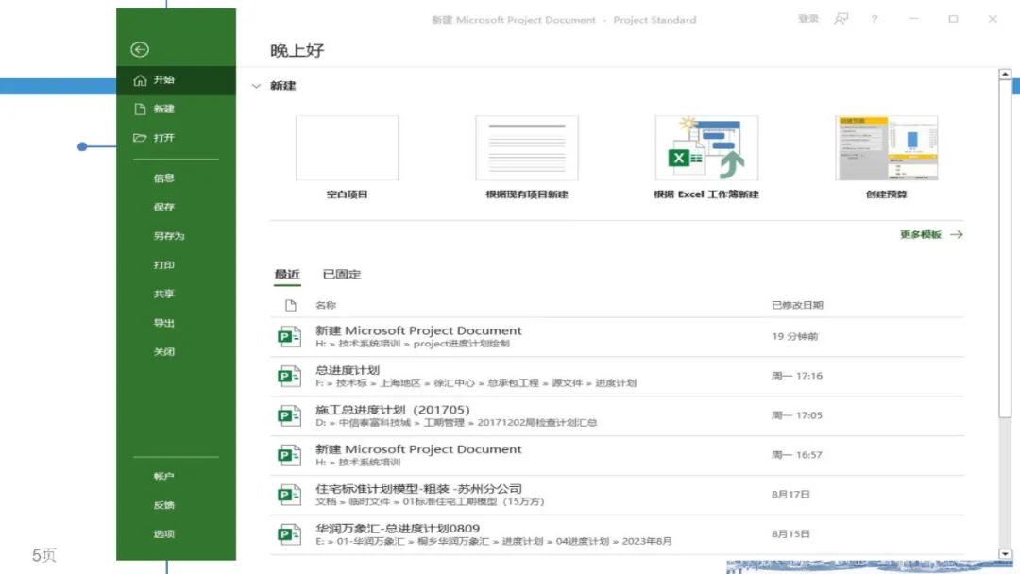The width and height of the screenshot is (1020, 574).
Task: Minimize the Project Standard window
Action: 914,19
